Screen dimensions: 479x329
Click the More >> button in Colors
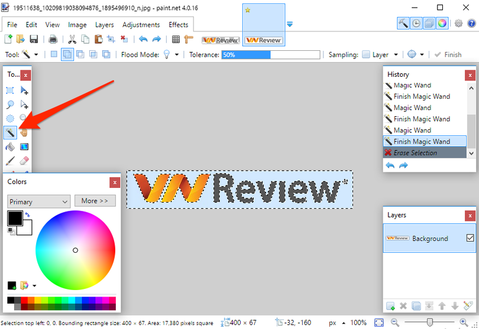click(95, 201)
